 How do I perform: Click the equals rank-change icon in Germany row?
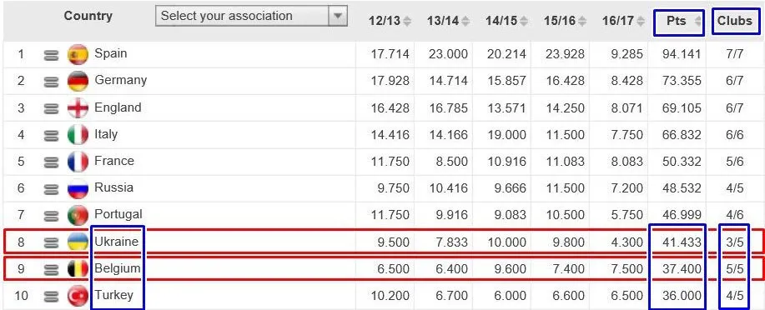[50, 82]
